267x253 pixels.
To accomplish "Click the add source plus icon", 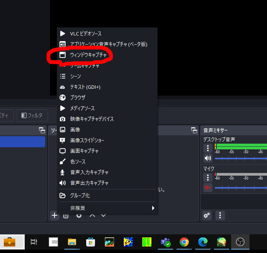I will (55, 216).
